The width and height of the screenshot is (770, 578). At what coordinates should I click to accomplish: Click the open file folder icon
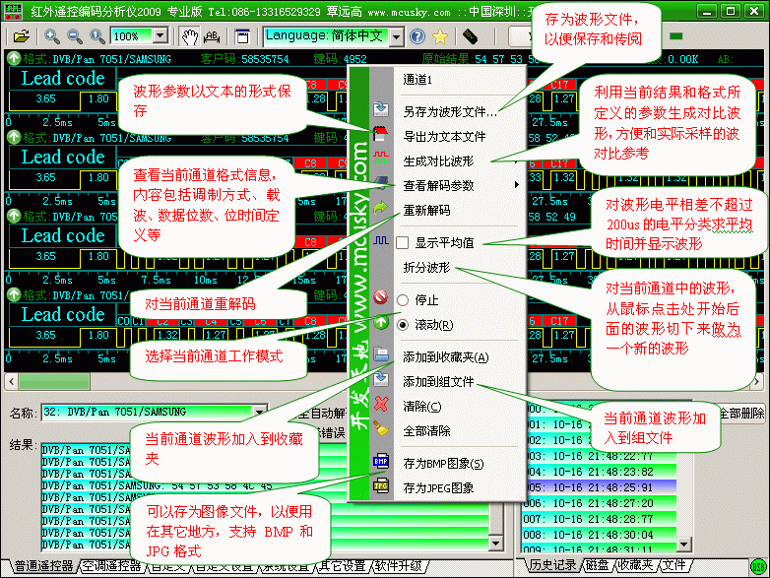[x=21, y=36]
